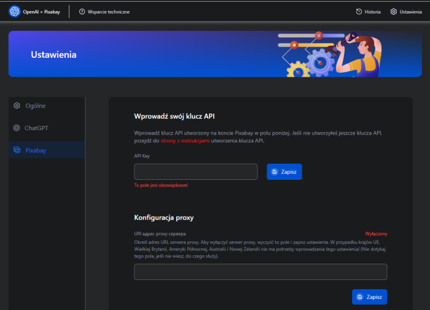Follow the "strony z instrukcjami" link
Viewport: 430px width, 310px height.
click(x=185, y=141)
